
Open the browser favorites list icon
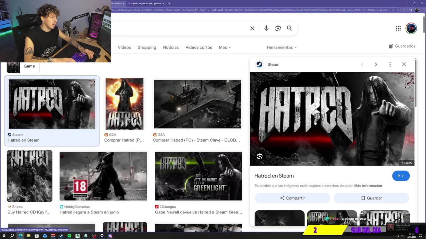pos(410,10)
